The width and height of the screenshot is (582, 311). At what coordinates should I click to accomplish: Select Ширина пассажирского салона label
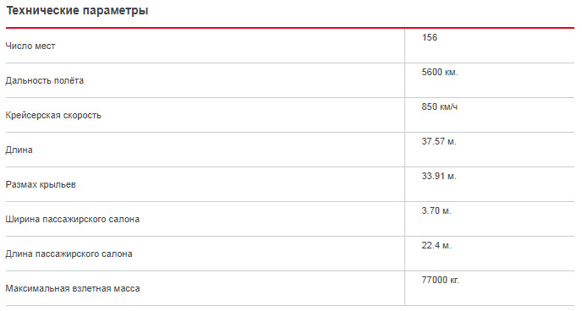[73, 220]
